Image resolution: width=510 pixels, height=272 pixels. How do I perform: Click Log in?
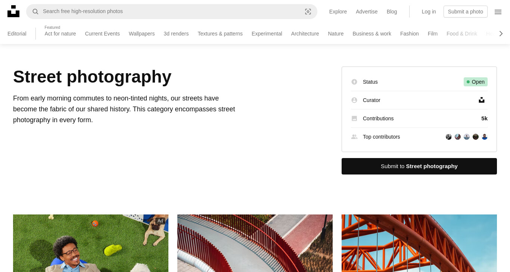tap(429, 12)
